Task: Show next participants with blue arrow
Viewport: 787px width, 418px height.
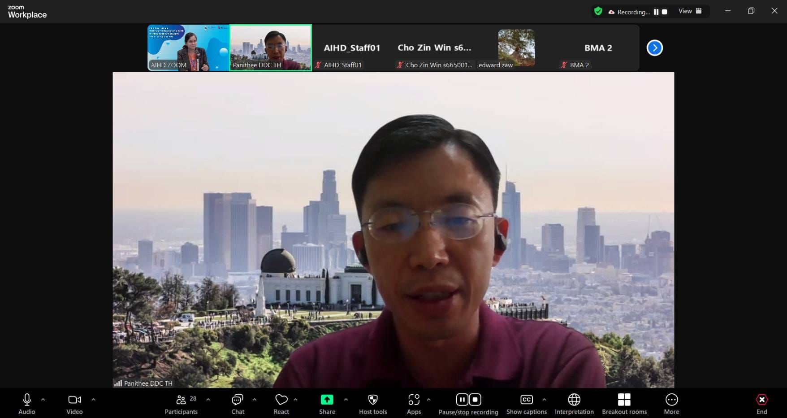Action: tap(654, 48)
